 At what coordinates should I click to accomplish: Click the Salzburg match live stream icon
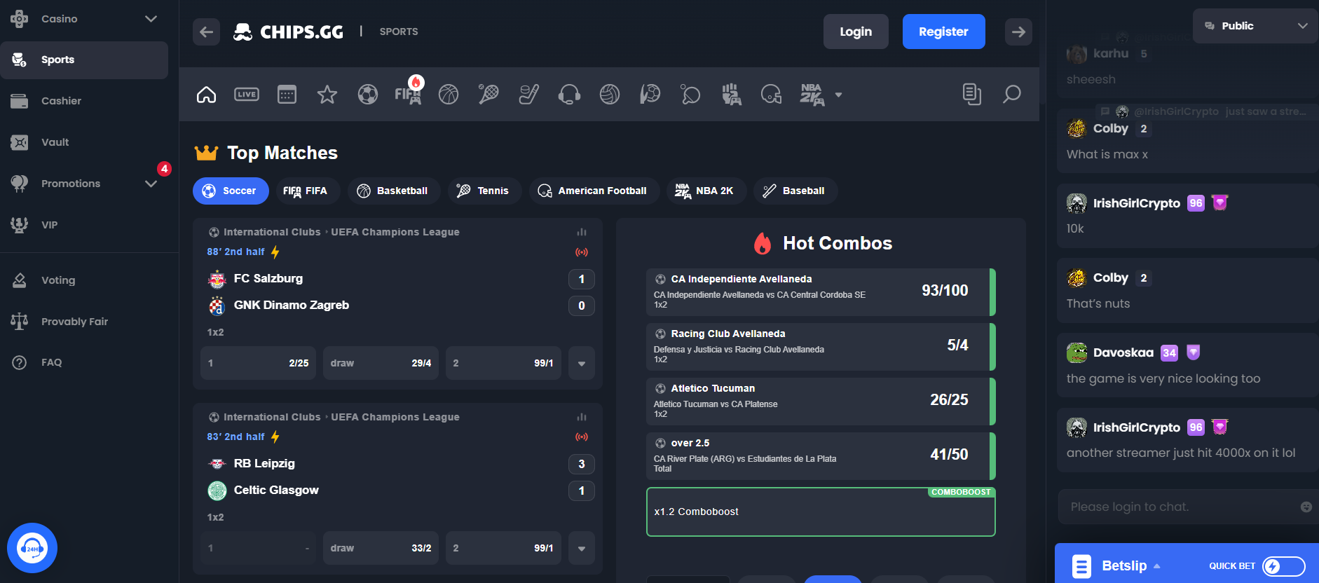coord(582,252)
